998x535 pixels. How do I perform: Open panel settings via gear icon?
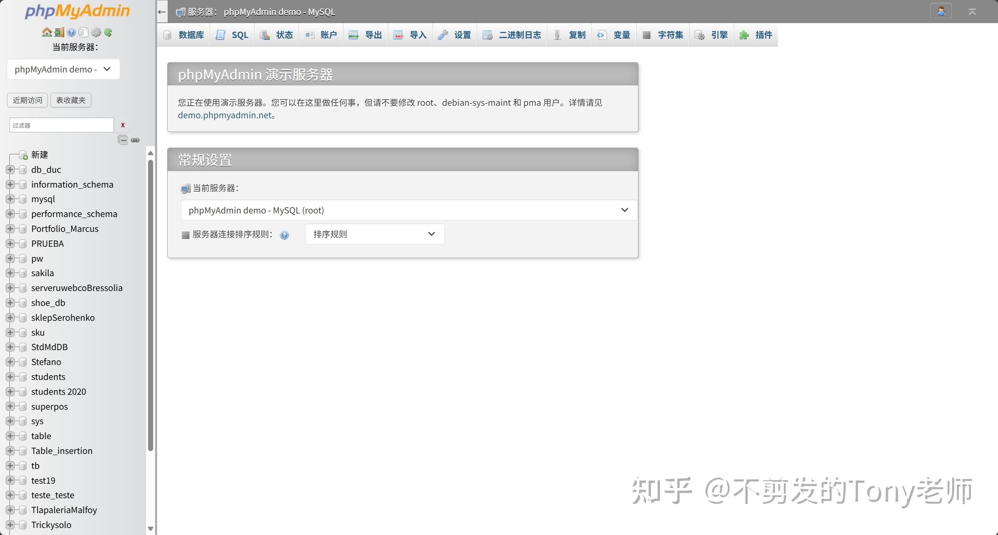coord(96,32)
